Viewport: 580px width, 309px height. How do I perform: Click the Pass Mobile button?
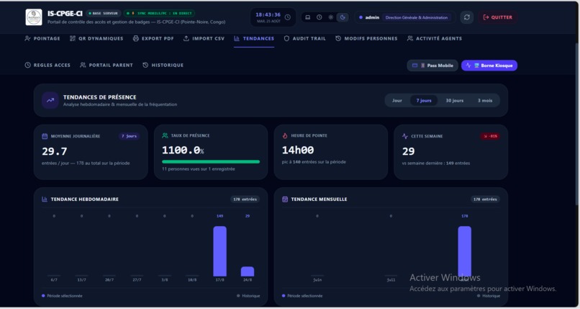(x=432, y=66)
